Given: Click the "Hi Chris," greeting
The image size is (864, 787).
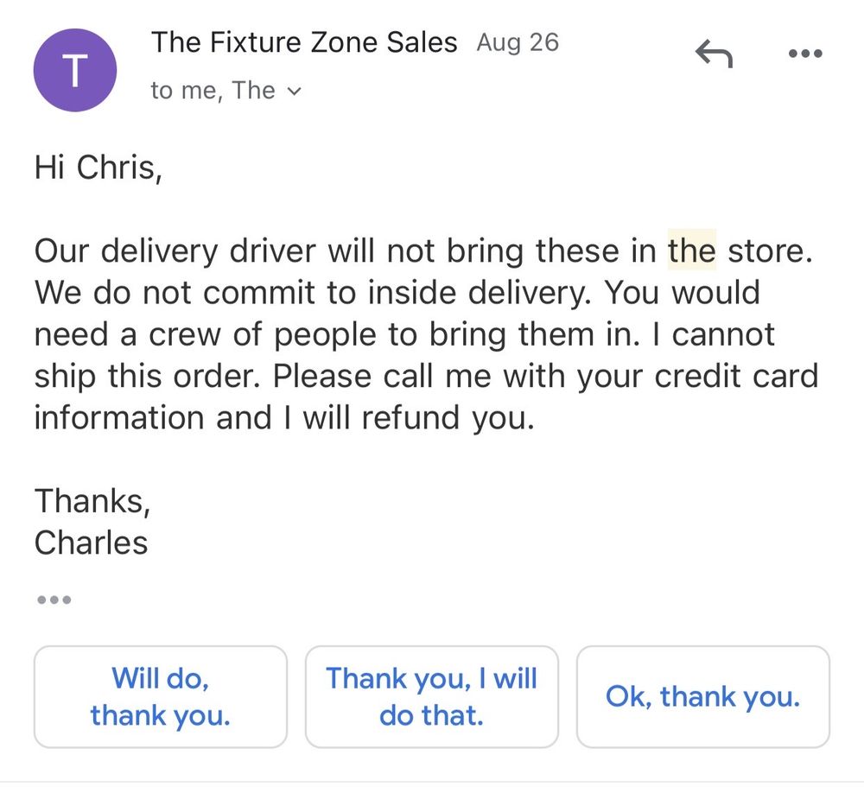Looking at the screenshot, I should click(98, 167).
